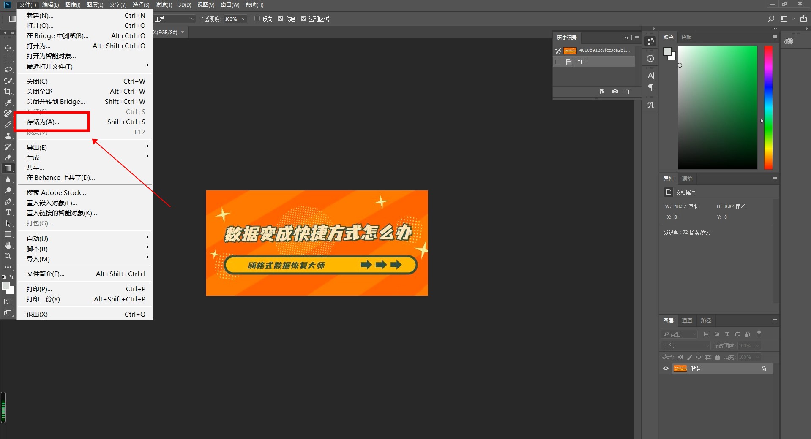Select the Hand tool

tap(8, 245)
